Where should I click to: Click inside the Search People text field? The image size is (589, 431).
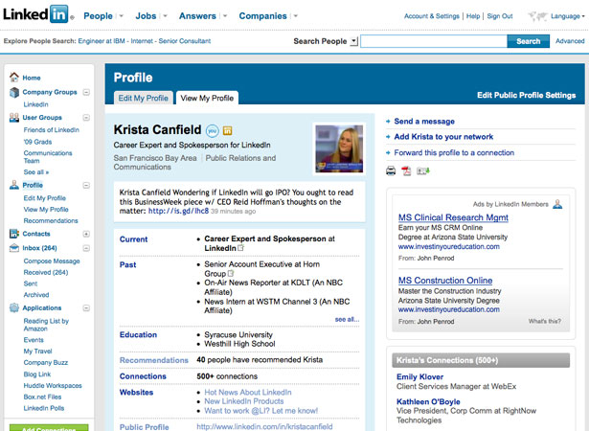434,41
